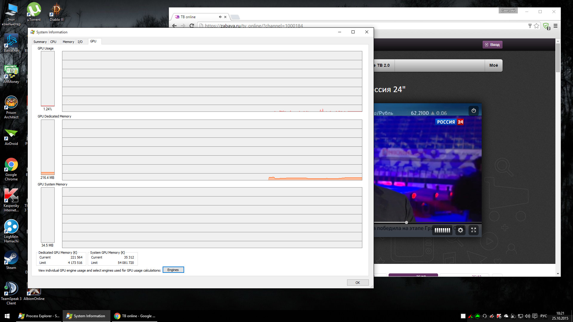Open video player settings gear
573x322 pixels.
(460, 230)
